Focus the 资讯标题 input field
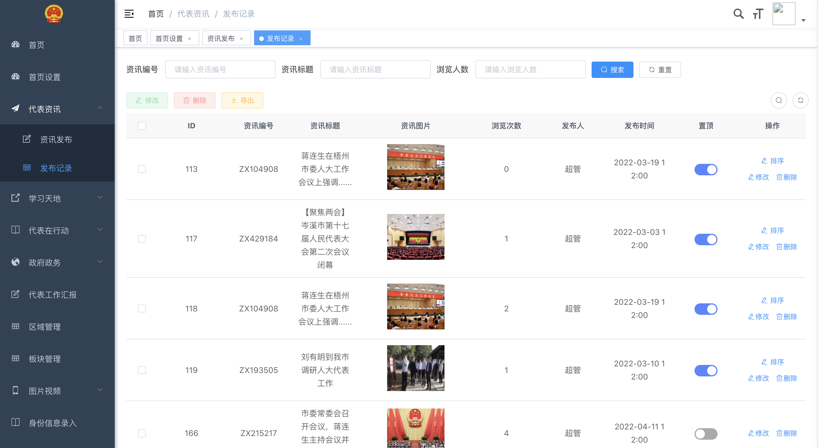The width and height of the screenshot is (819, 448). [375, 69]
